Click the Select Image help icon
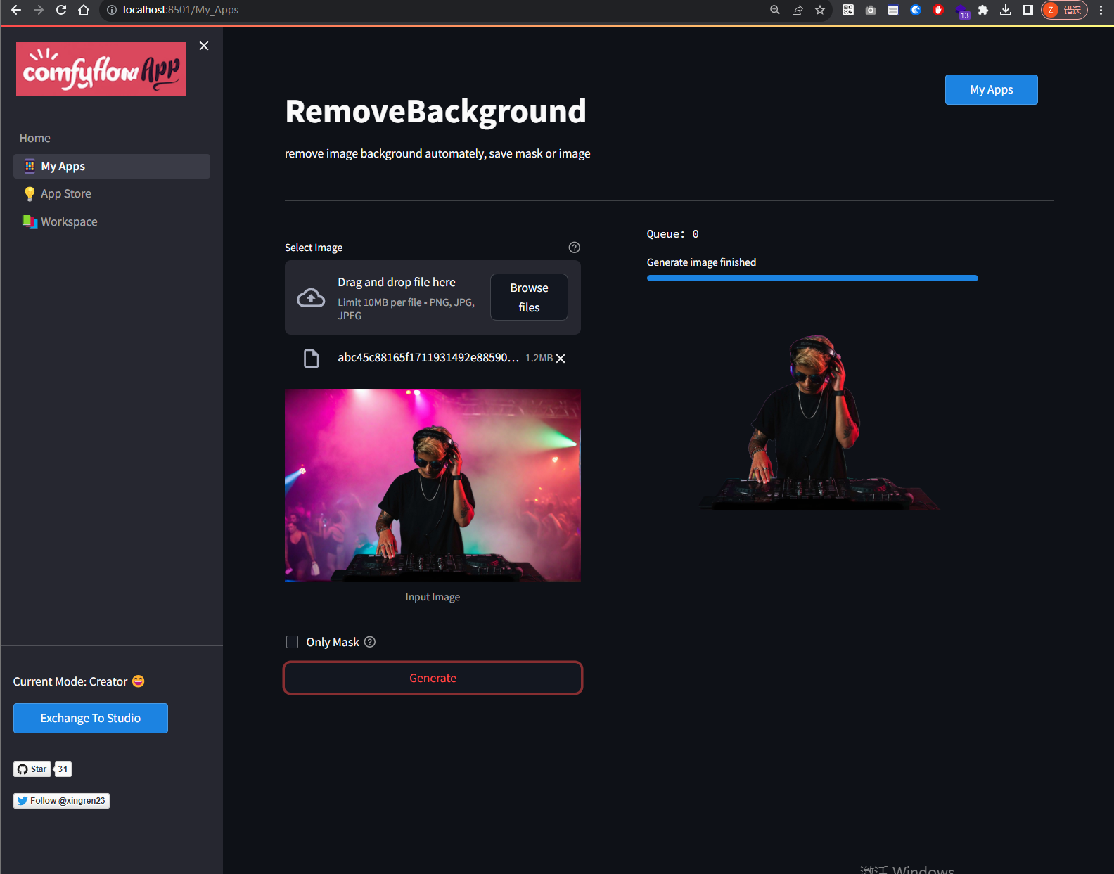The height and width of the screenshot is (874, 1114). coord(574,248)
